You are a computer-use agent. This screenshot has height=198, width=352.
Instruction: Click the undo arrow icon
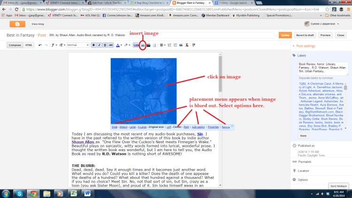[40, 45]
